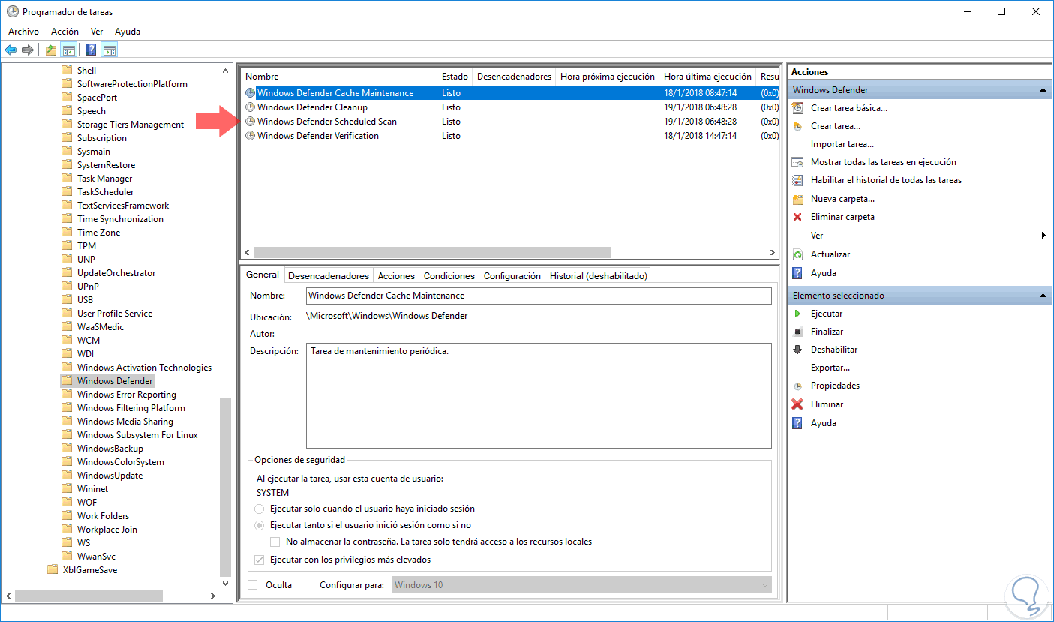Click the clock icon of Windows Defender Verification

tap(250, 136)
